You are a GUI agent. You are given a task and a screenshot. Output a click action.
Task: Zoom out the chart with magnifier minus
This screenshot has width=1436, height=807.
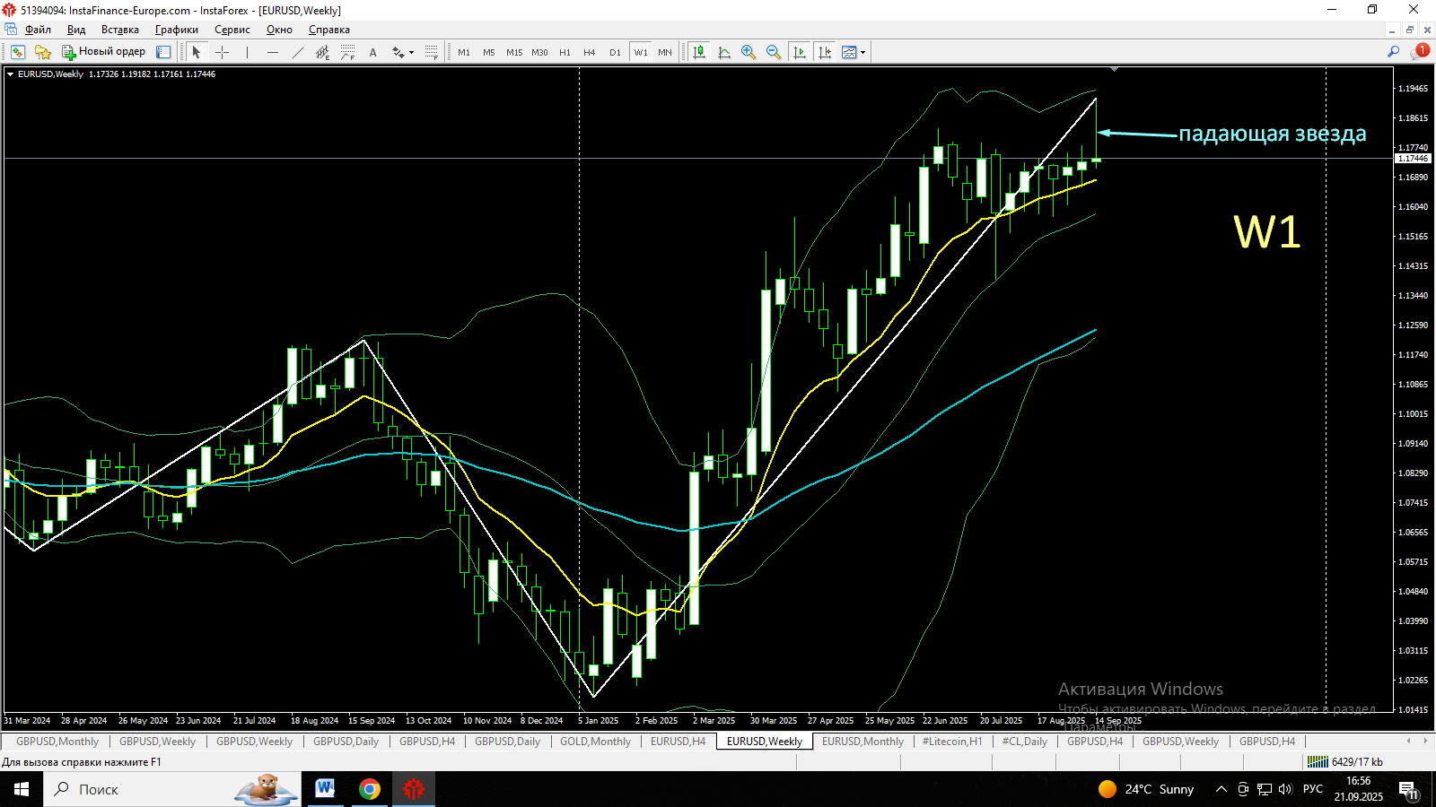(774, 52)
